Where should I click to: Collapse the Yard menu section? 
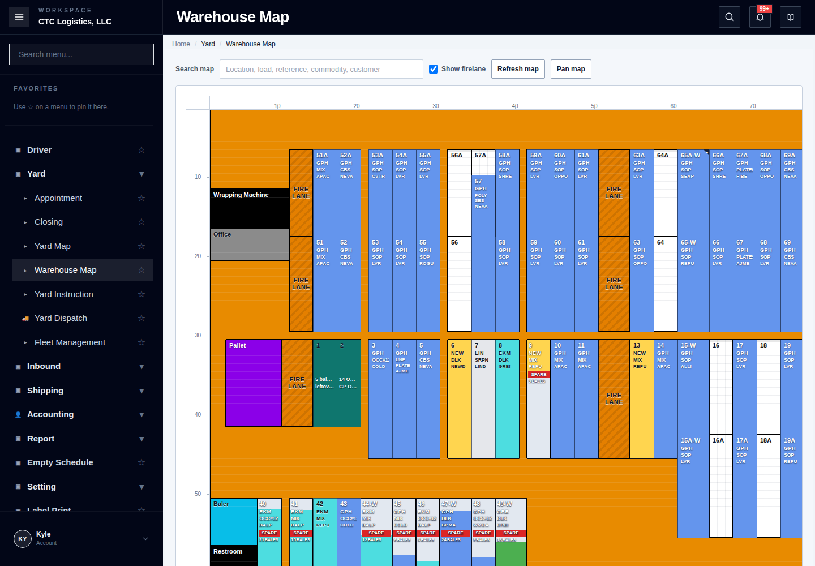coord(141,174)
